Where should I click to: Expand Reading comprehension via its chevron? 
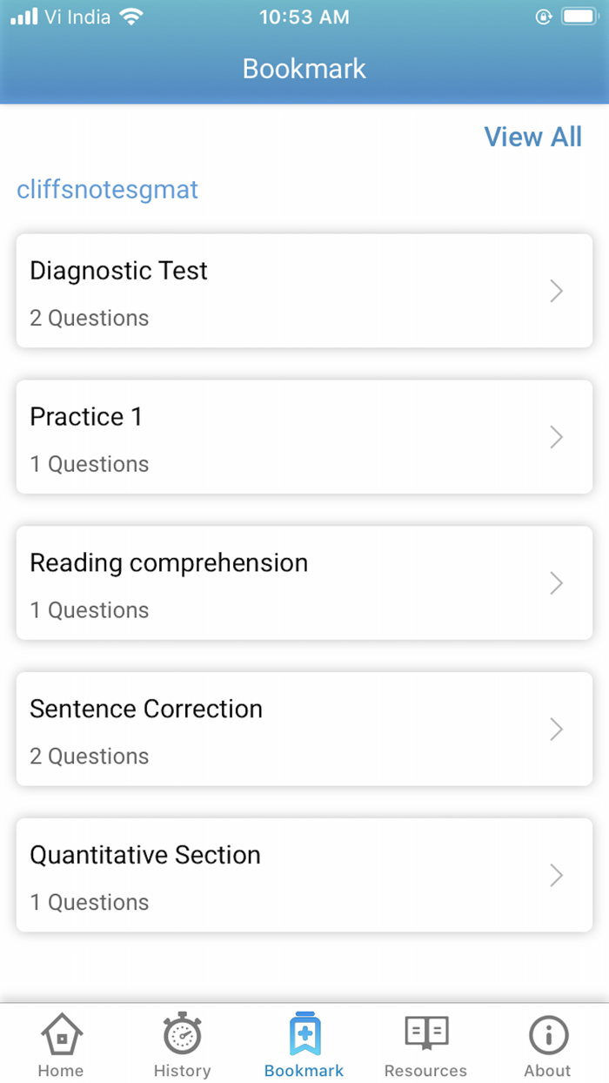pos(556,583)
